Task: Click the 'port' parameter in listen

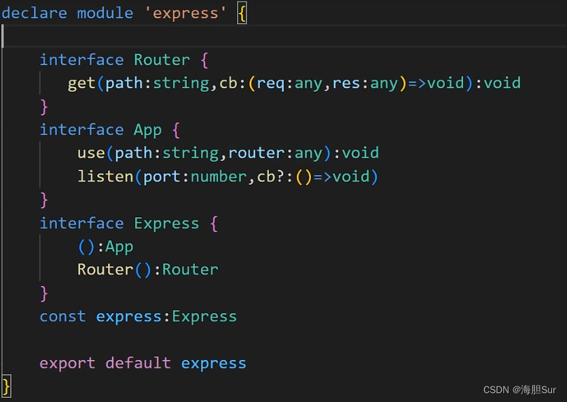Action: (162, 177)
